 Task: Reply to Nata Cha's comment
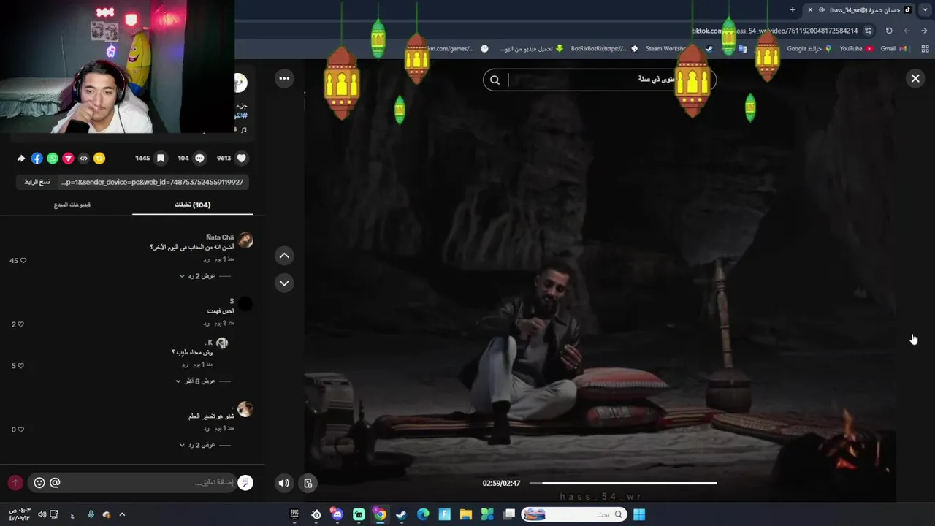pos(207,259)
